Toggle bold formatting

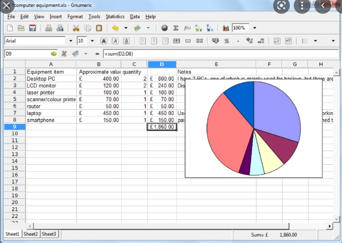click(x=104, y=41)
